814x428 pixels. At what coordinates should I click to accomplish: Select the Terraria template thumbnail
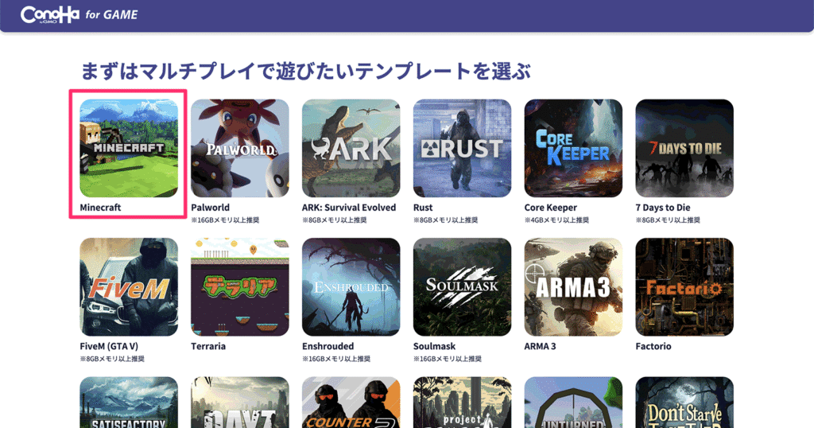point(240,286)
